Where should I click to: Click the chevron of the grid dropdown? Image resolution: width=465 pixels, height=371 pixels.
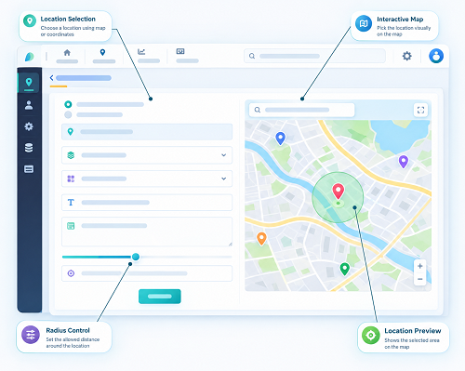pyautogui.click(x=223, y=179)
